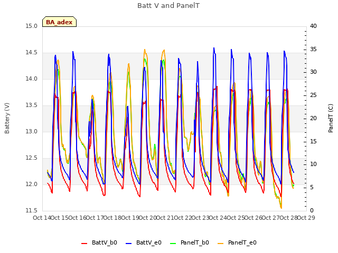Image resolution: width=338 pixels, height=253 pixels.
Task: Click the 10 right axis tick label
Action: click(313, 164)
